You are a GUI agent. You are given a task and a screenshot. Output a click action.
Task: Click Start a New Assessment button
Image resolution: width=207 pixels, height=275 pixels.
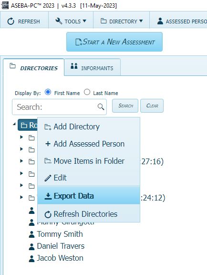tap(114, 42)
